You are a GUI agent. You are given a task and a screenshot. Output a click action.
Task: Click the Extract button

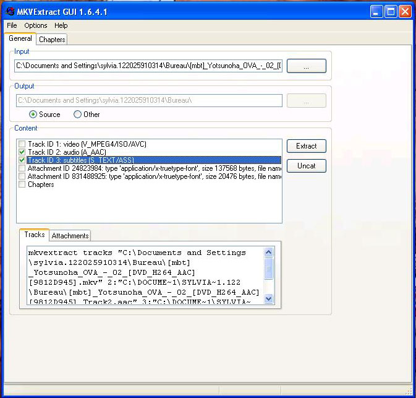[306, 146]
